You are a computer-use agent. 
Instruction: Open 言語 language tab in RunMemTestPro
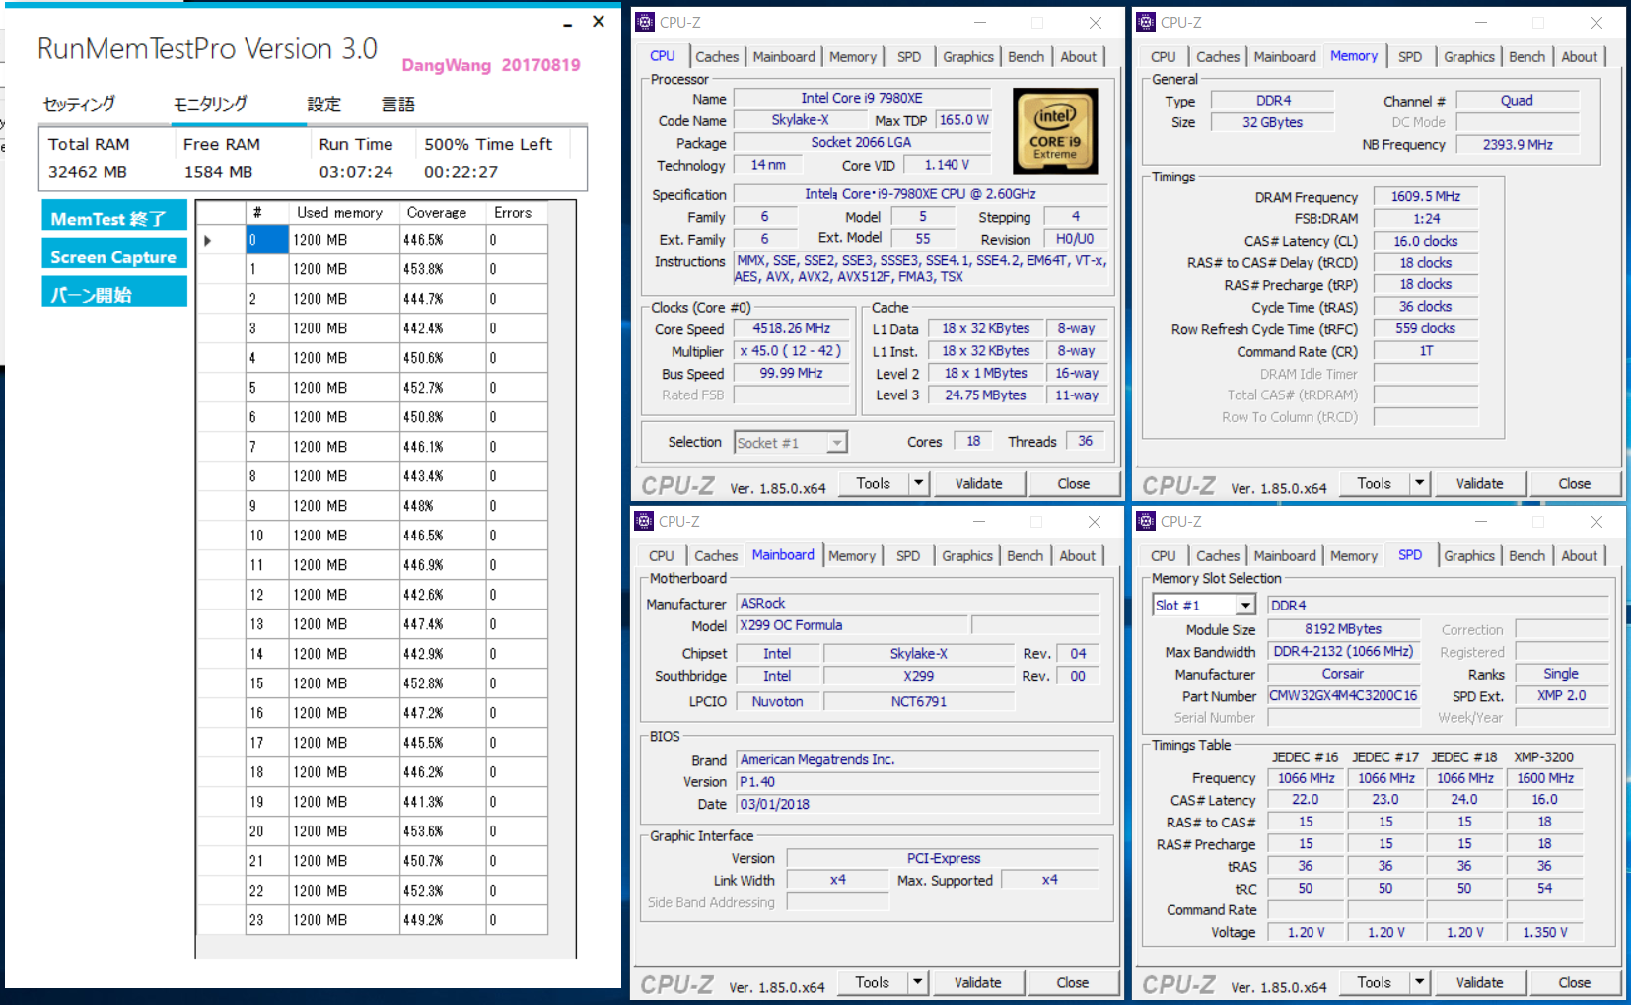pyautogui.click(x=397, y=105)
